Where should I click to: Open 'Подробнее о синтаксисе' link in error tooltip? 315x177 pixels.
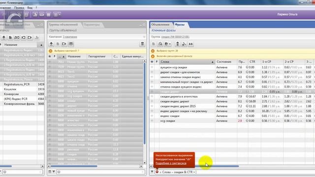pos(171,163)
